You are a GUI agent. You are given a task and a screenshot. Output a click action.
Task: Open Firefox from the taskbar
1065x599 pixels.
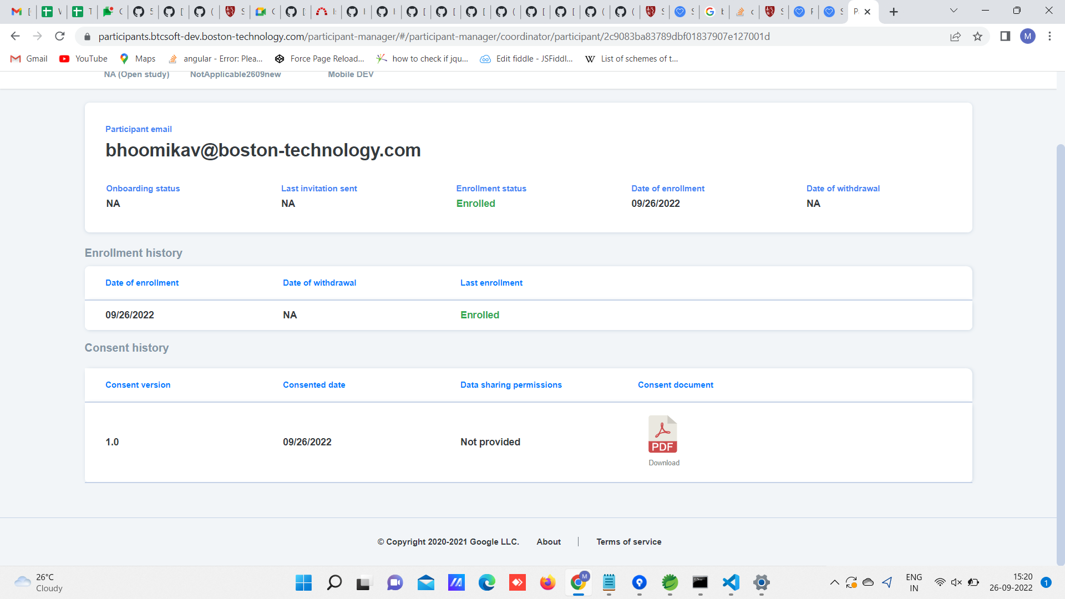click(547, 582)
